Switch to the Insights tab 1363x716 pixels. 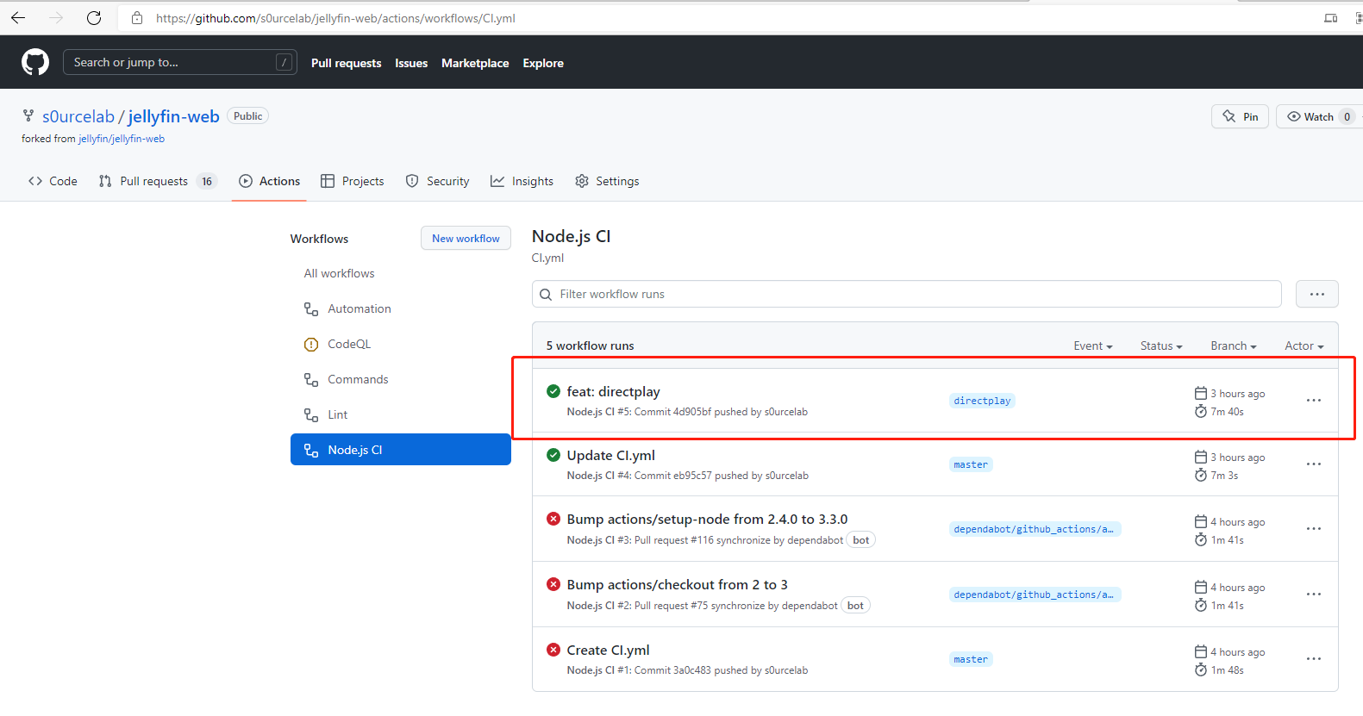click(522, 181)
